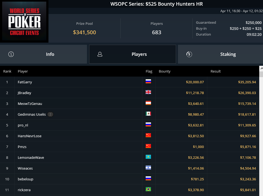Click the Israeli flag beside Wiseaces
The width and height of the screenshot is (263, 196).
(x=148, y=168)
